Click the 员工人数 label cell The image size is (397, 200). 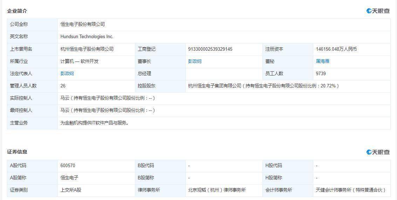[x=288, y=74]
